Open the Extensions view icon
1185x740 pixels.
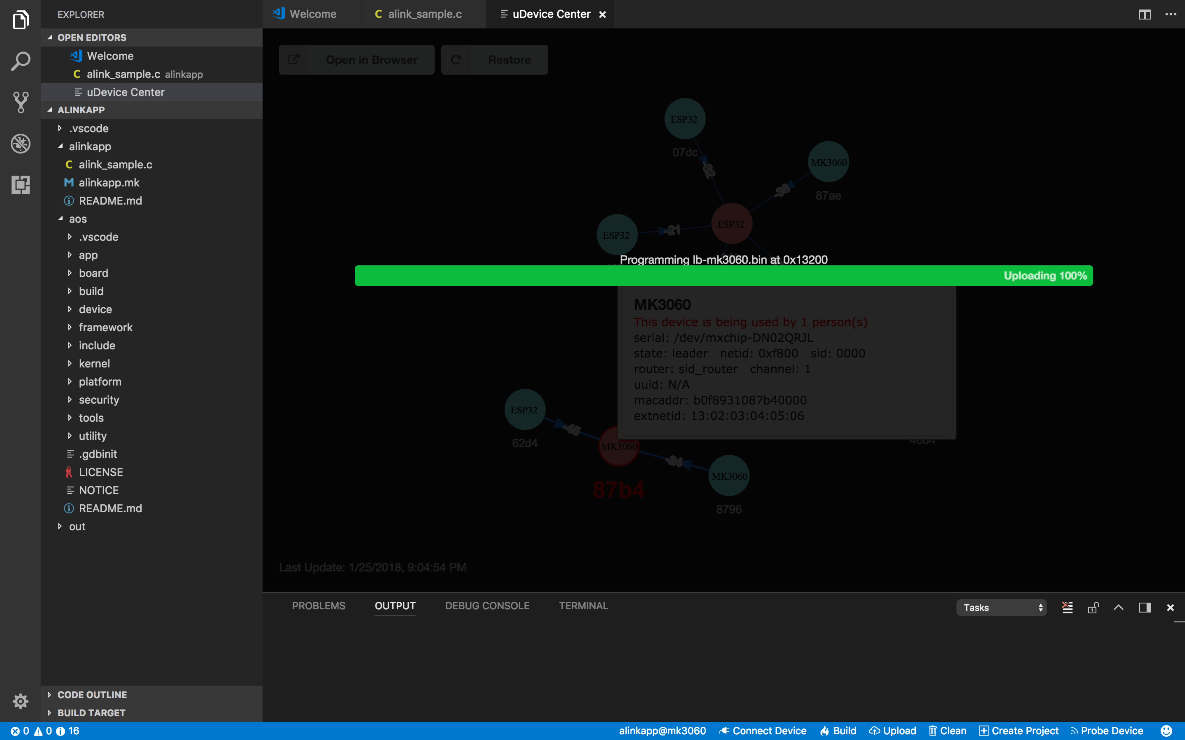(20, 184)
